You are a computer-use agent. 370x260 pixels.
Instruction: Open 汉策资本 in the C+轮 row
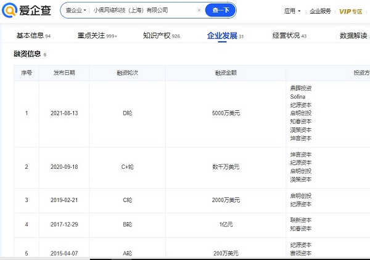pyautogui.click(x=301, y=180)
